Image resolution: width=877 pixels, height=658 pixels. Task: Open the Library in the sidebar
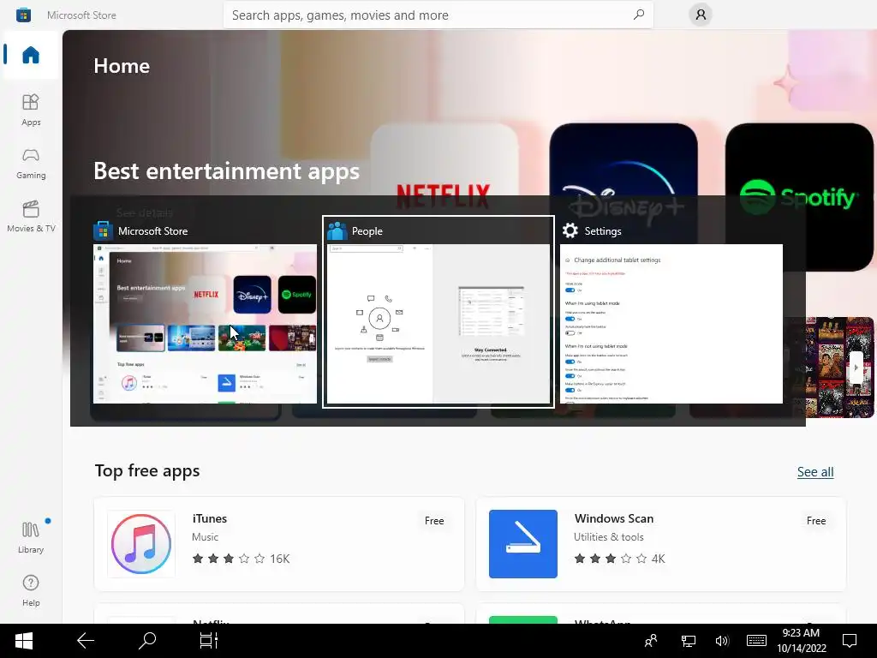pyautogui.click(x=31, y=537)
